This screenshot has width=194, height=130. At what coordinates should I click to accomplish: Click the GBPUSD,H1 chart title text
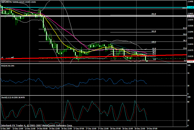tap(18, 2)
